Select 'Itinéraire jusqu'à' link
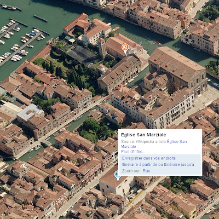Screen dimensions: 219x219 click(179, 164)
